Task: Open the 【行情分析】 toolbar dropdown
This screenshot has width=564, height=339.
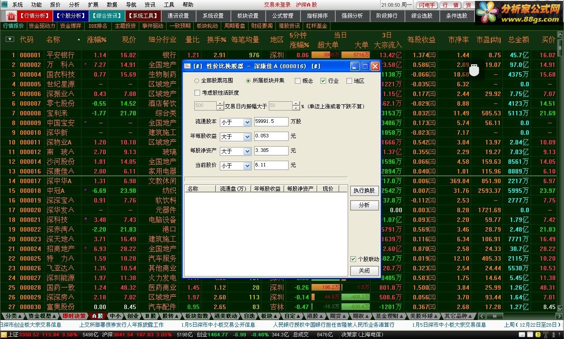Action: 35,16
